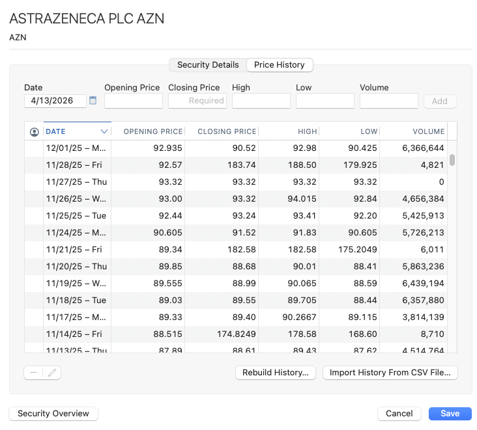Toggle Date column sort order chevron

(104, 131)
